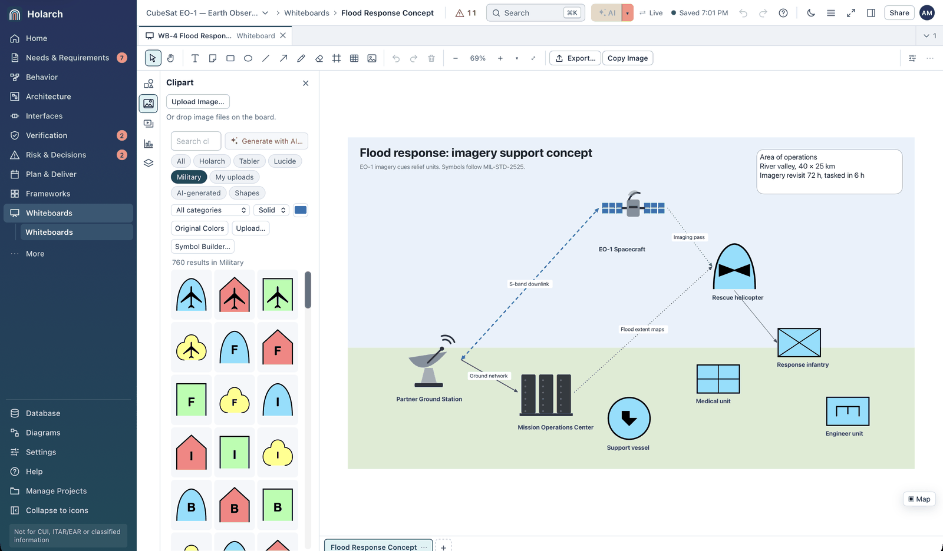
Task: Click the Export... button
Action: 575,58
